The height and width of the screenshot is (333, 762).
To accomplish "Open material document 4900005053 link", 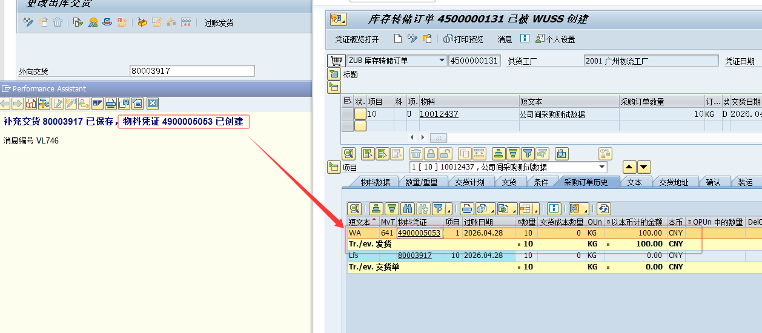I will (x=419, y=233).
